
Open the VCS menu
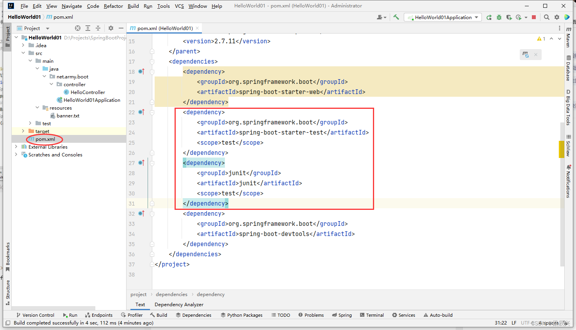point(179,6)
